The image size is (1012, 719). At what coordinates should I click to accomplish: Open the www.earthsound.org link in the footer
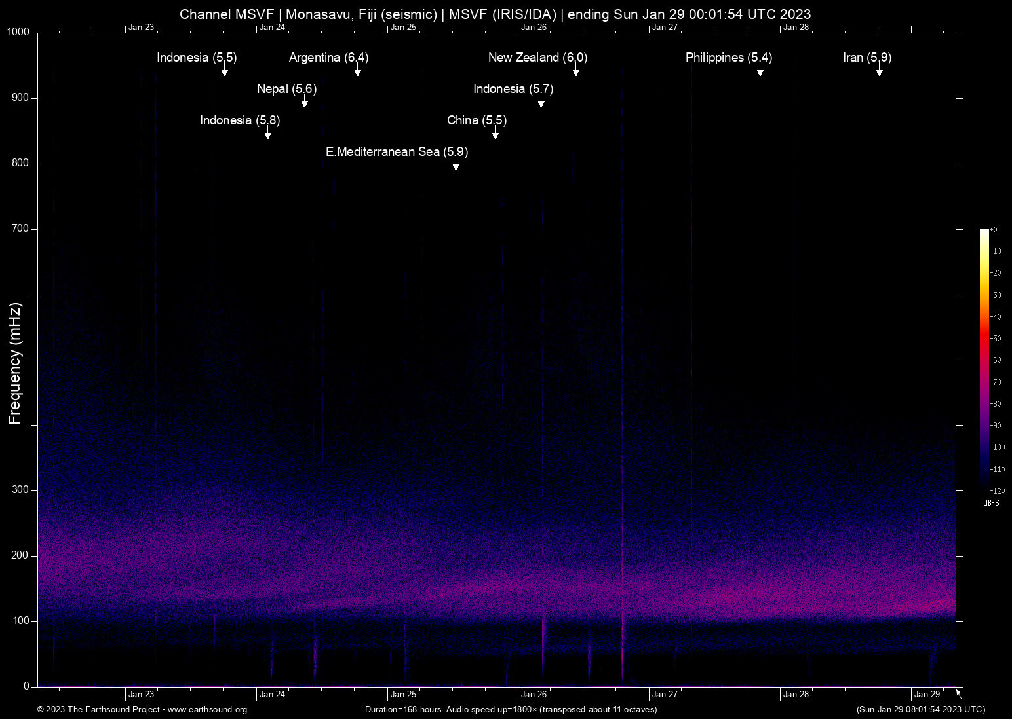[x=207, y=710]
